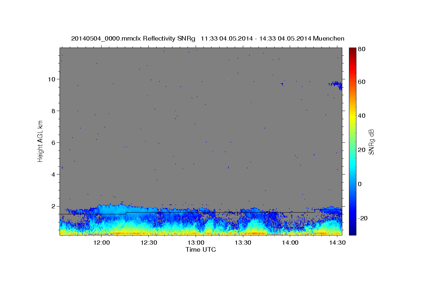Click the orange near-surface reflectivity band at 12:30

[149, 233]
